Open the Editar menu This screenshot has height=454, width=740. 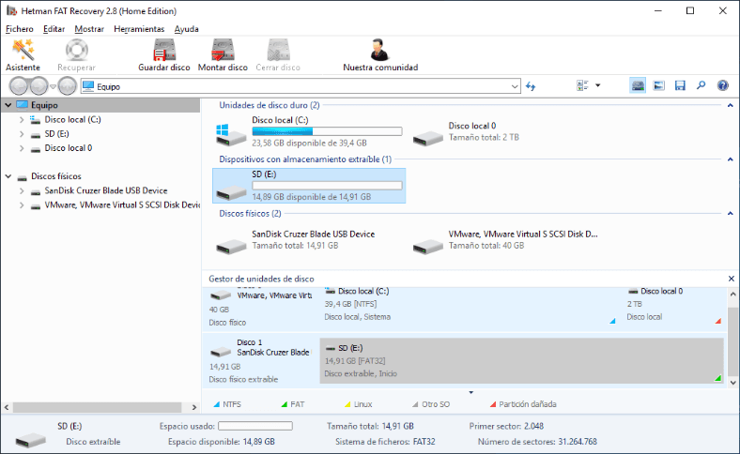tap(54, 29)
